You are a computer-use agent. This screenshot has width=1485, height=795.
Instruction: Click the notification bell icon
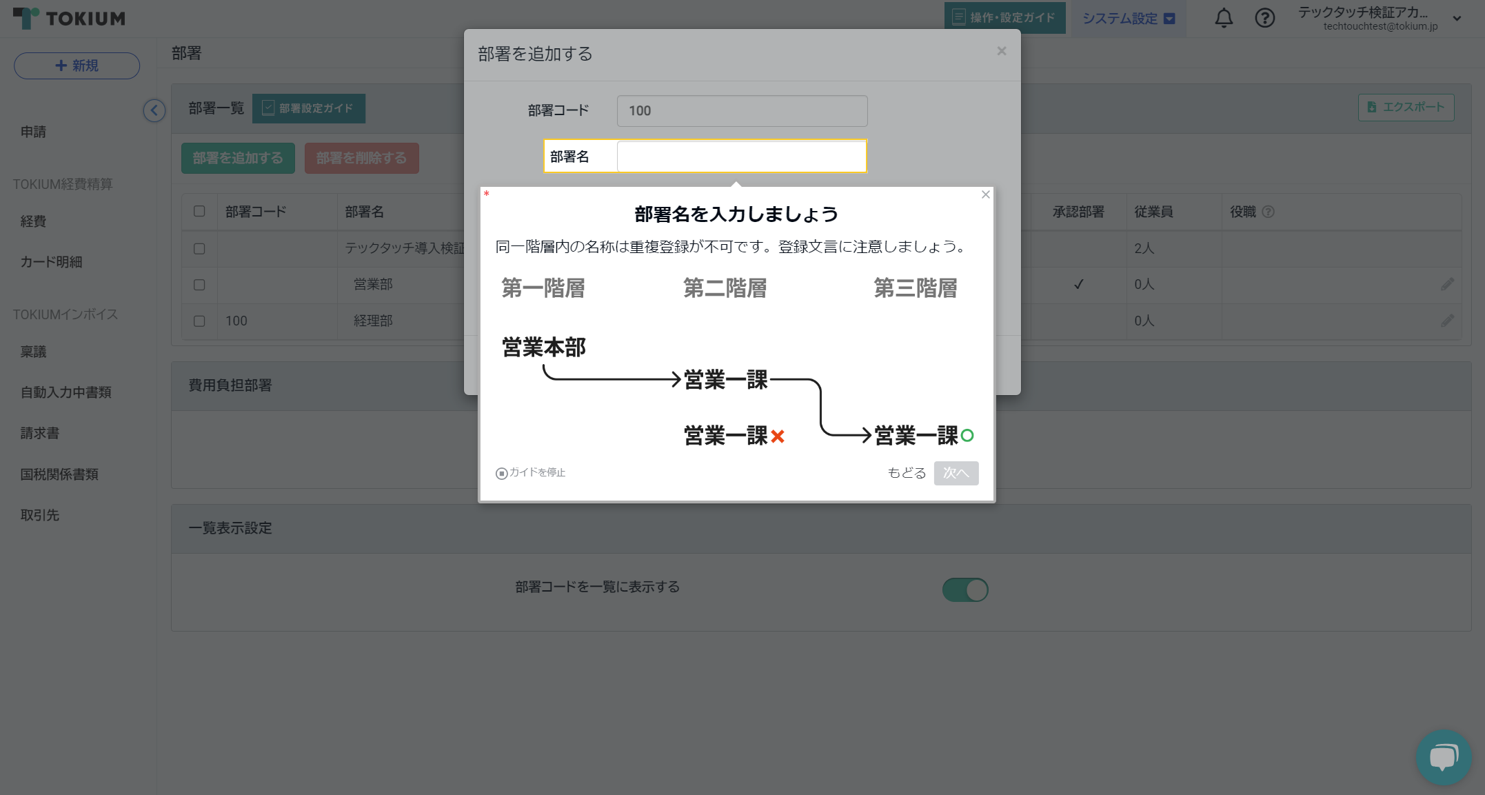pos(1224,18)
